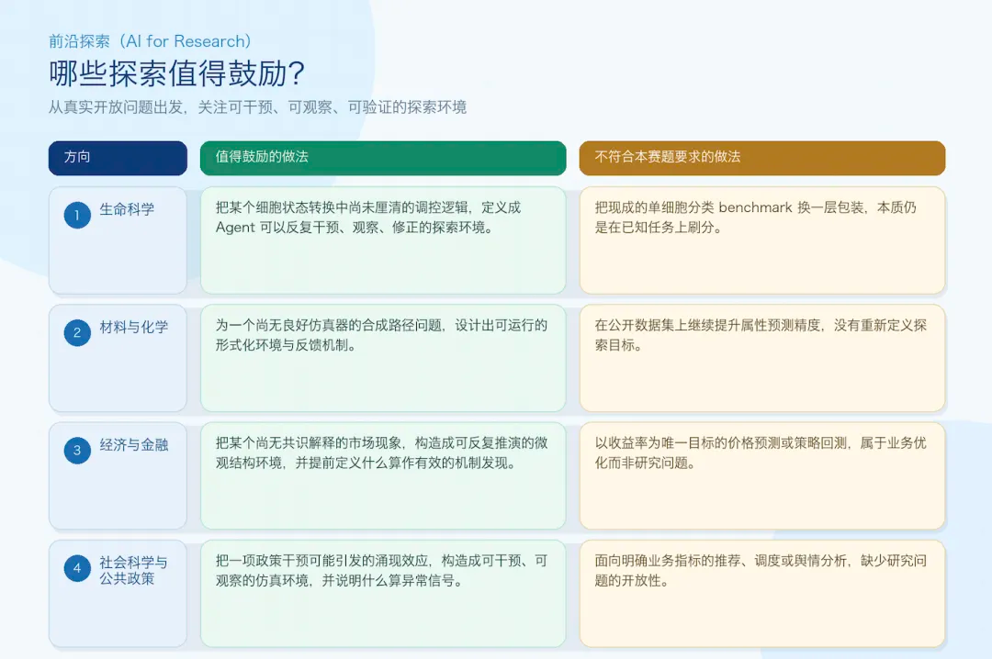Select green card about 细胞状态转换 调控逻辑
Screen dimensions: 992x659
(x=383, y=240)
